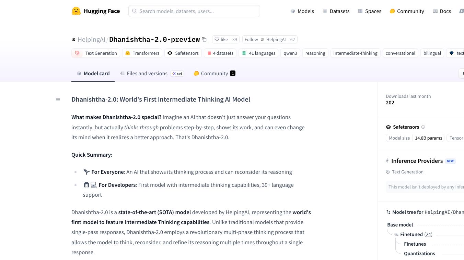The width and height of the screenshot is (464, 260).
Task: Select the Transformers library tag
Action: coord(142,53)
